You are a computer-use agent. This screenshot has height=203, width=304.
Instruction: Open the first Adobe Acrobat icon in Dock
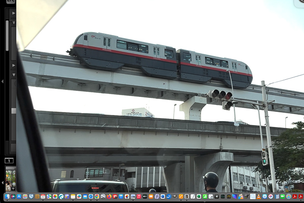[x=294, y=197]
